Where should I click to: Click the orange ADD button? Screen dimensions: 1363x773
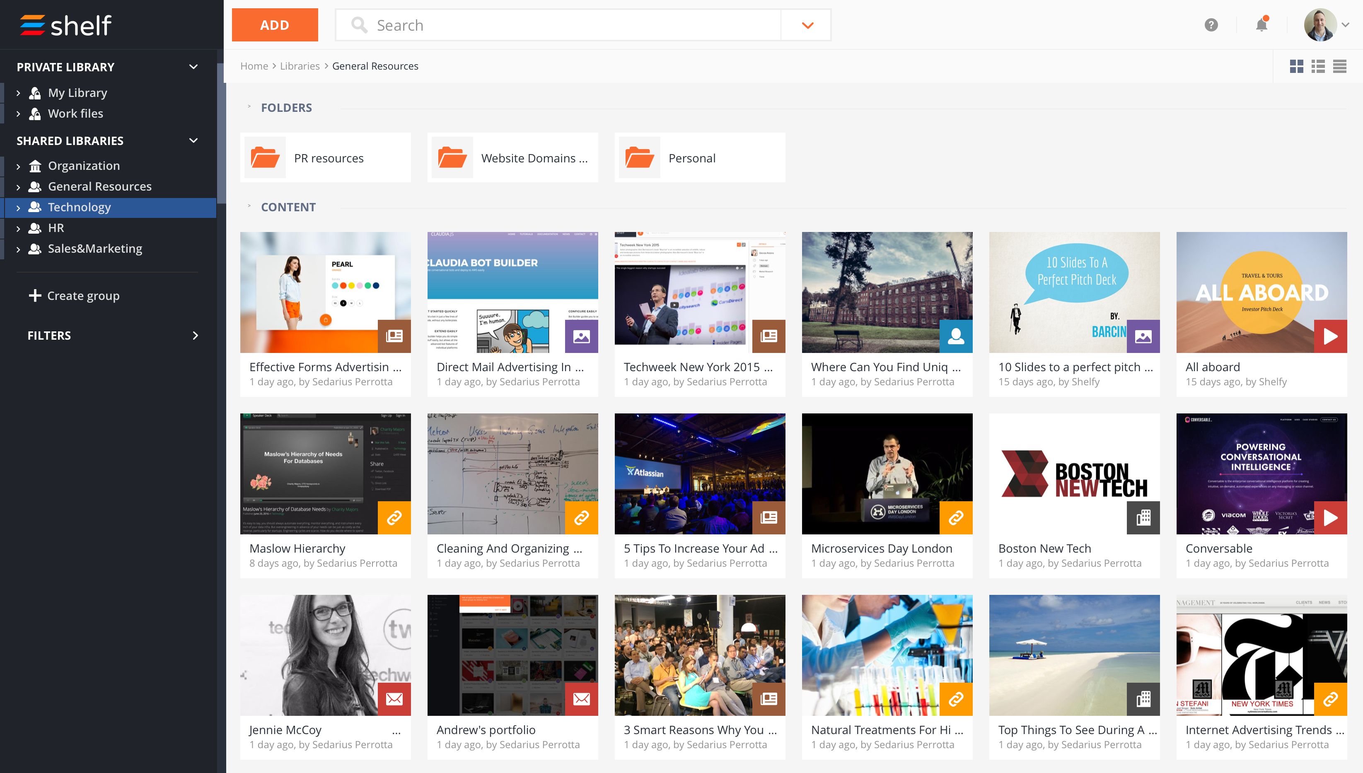(275, 25)
